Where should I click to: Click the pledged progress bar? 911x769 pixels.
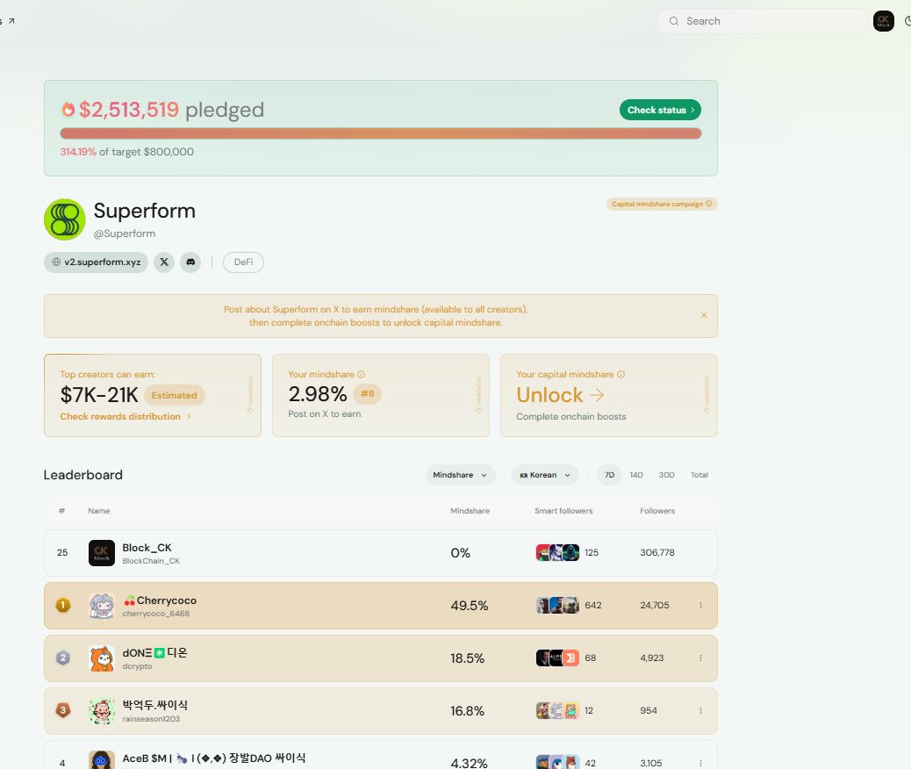tap(381, 133)
